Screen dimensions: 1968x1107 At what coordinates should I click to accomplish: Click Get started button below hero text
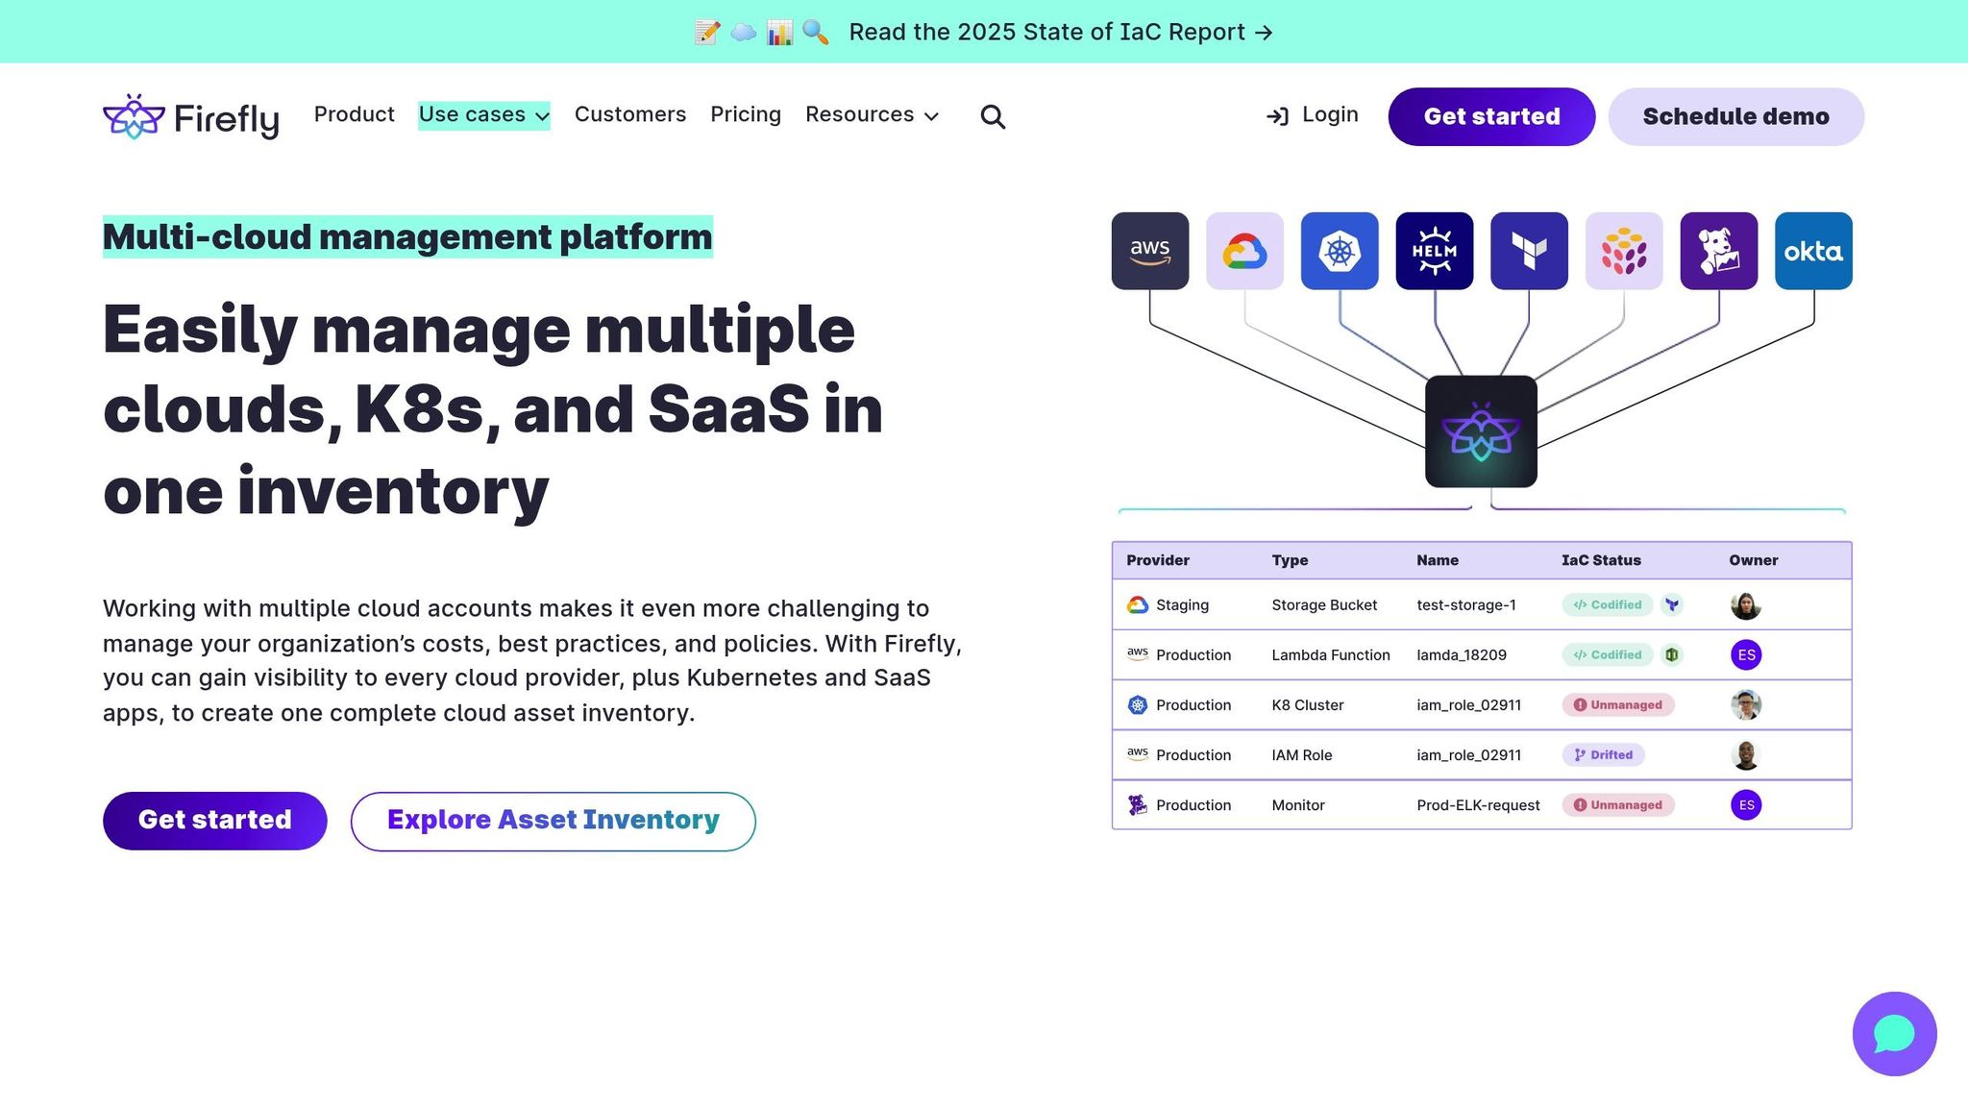(x=215, y=821)
